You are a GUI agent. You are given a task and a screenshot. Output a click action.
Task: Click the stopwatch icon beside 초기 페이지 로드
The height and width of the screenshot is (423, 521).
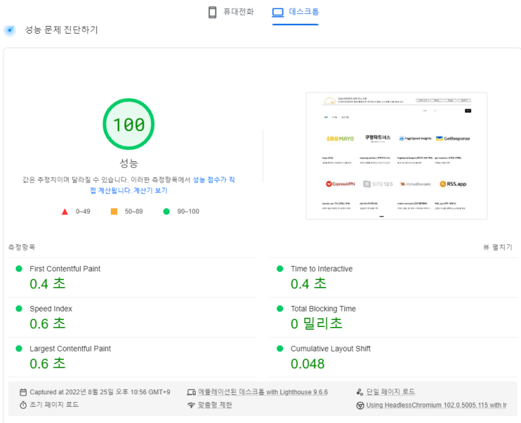[x=23, y=405]
